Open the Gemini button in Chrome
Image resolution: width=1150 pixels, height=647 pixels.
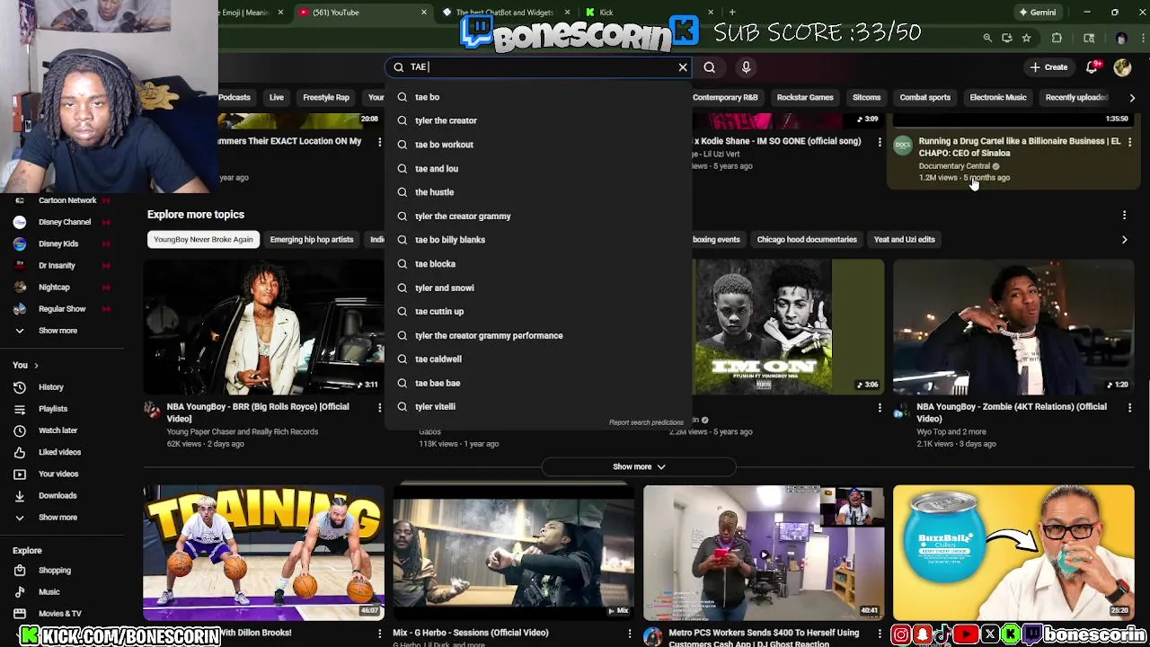[1038, 13]
